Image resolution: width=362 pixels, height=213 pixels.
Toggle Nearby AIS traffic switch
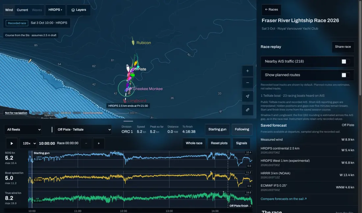pyautogui.click(x=345, y=61)
